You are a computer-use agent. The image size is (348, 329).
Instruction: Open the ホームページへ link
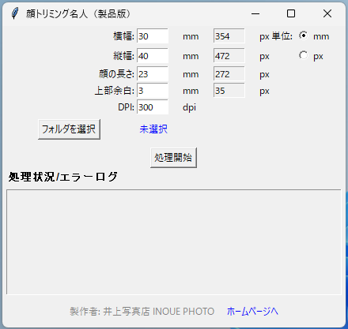(x=252, y=311)
